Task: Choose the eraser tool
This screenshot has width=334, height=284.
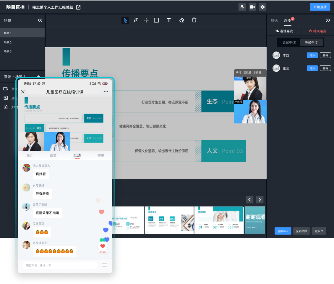Action: coord(182,20)
